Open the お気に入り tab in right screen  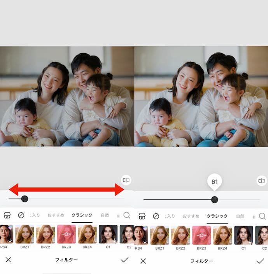coord(170,216)
